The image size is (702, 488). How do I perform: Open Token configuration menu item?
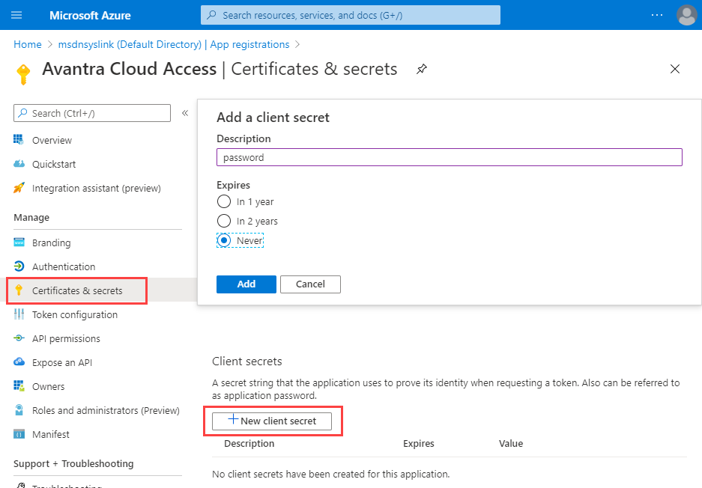click(x=74, y=314)
